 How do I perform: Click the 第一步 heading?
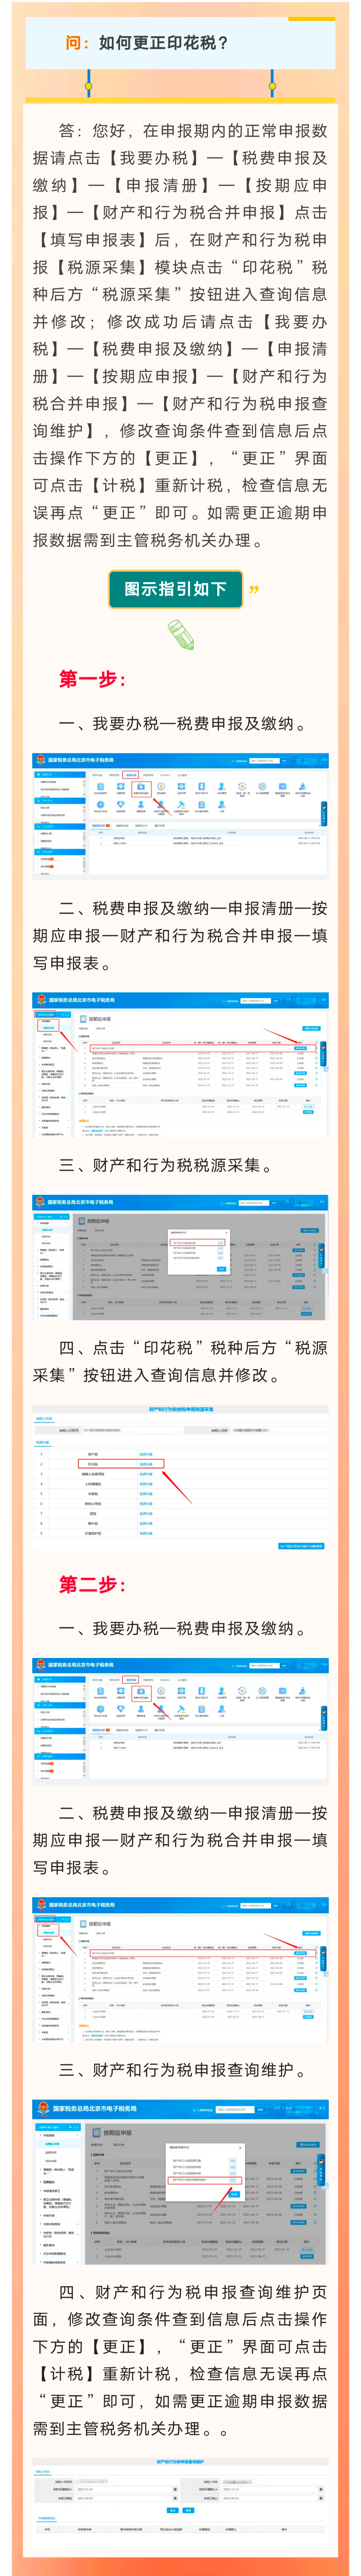point(92,679)
